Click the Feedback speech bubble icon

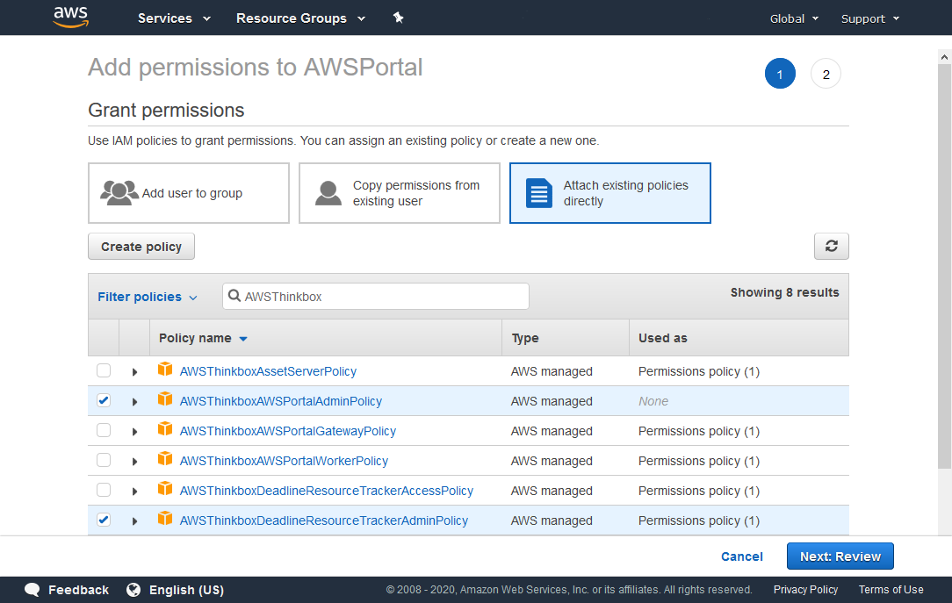coord(32,590)
